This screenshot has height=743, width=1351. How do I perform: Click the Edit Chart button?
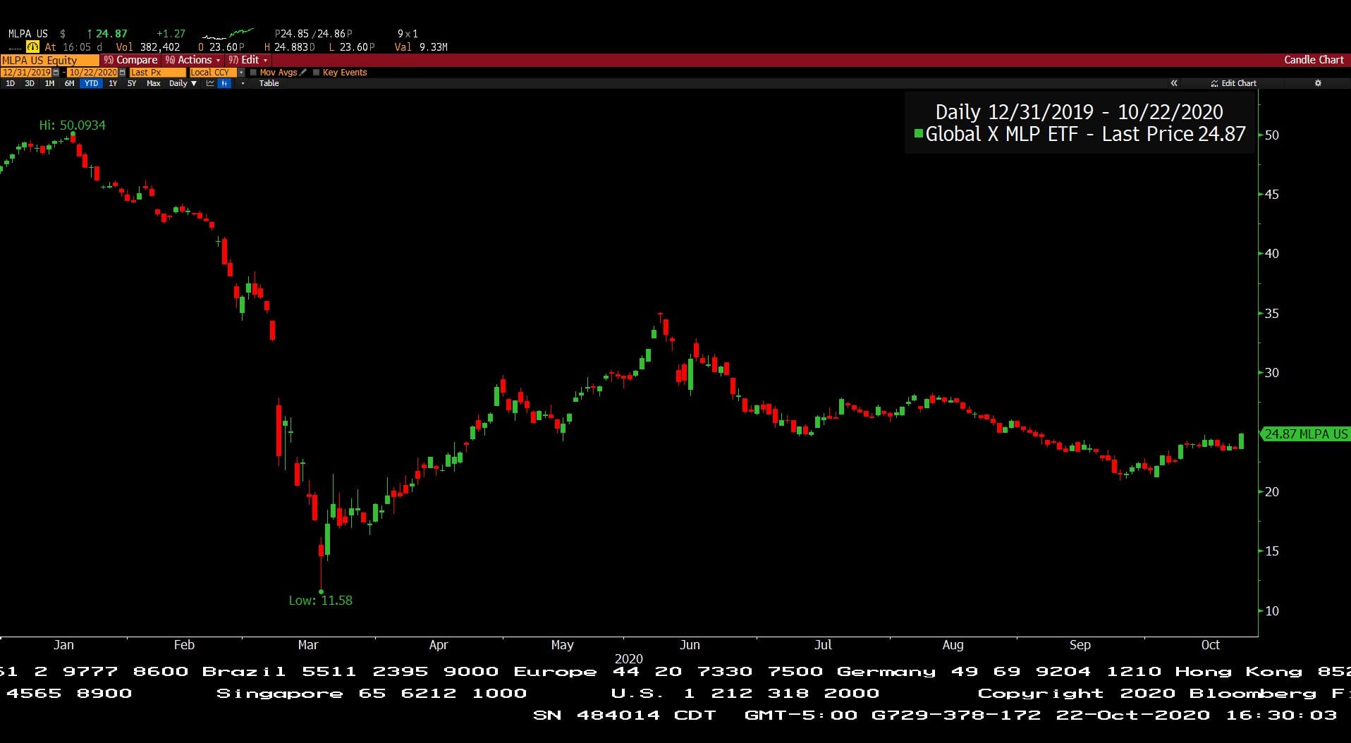[x=1233, y=83]
